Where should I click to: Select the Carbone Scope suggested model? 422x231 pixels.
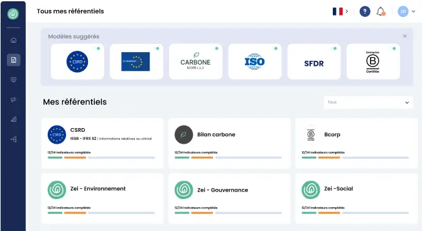(x=196, y=62)
